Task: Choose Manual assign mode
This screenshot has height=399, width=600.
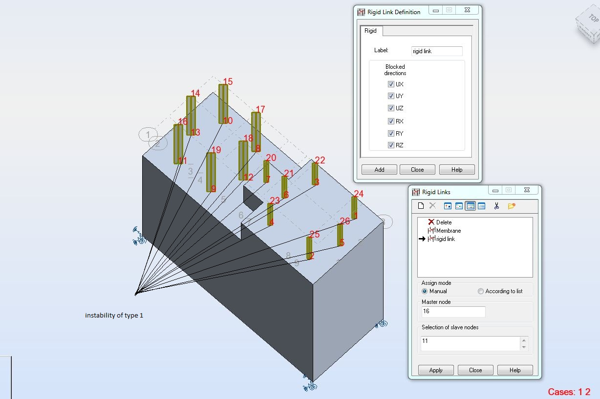Action: tap(425, 291)
